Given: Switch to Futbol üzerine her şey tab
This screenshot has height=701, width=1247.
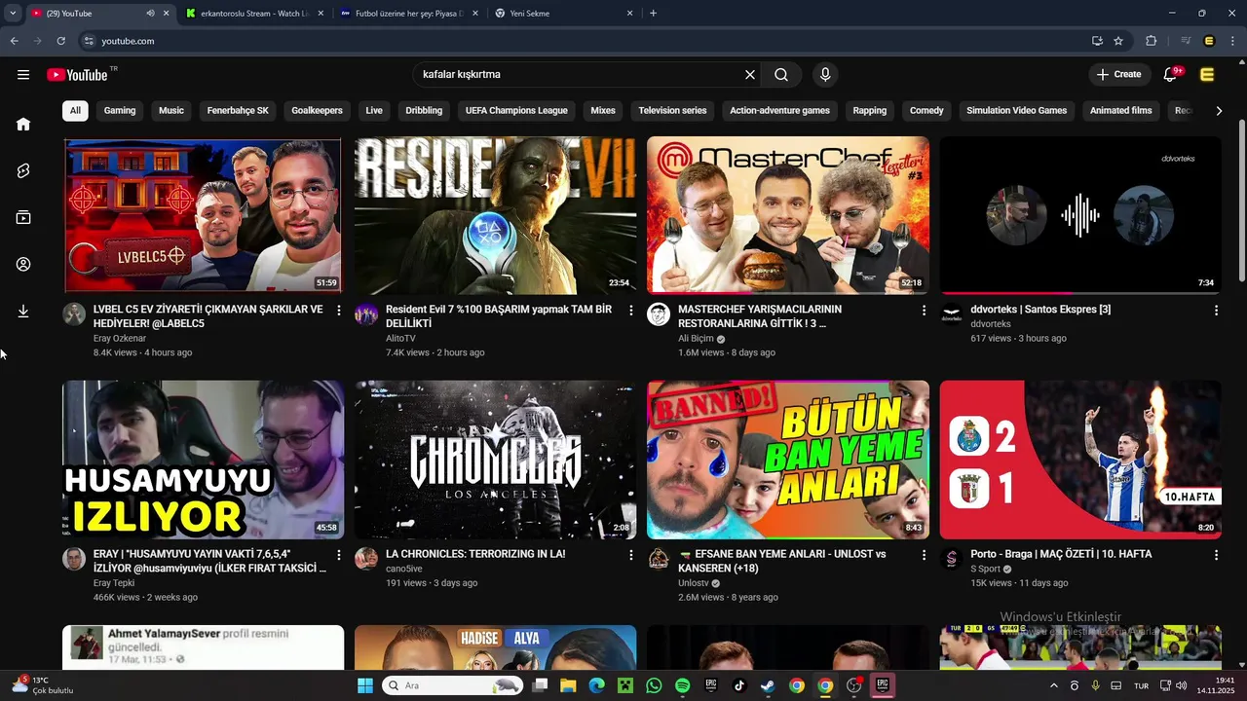Looking at the screenshot, I should pos(409,14).
